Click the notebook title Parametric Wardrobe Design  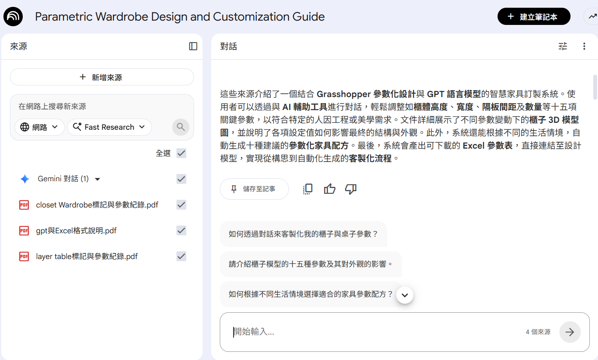[x=180, y=17]
